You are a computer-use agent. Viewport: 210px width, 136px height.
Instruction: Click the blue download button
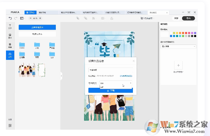coord(111,90)
